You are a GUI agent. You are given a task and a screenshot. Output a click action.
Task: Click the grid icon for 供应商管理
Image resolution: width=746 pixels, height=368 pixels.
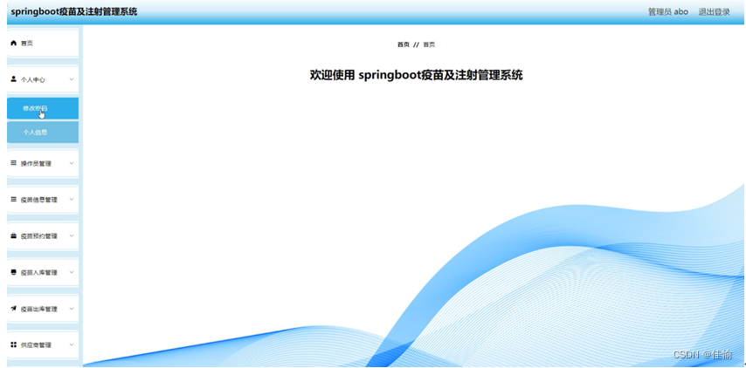coord(13,344)
